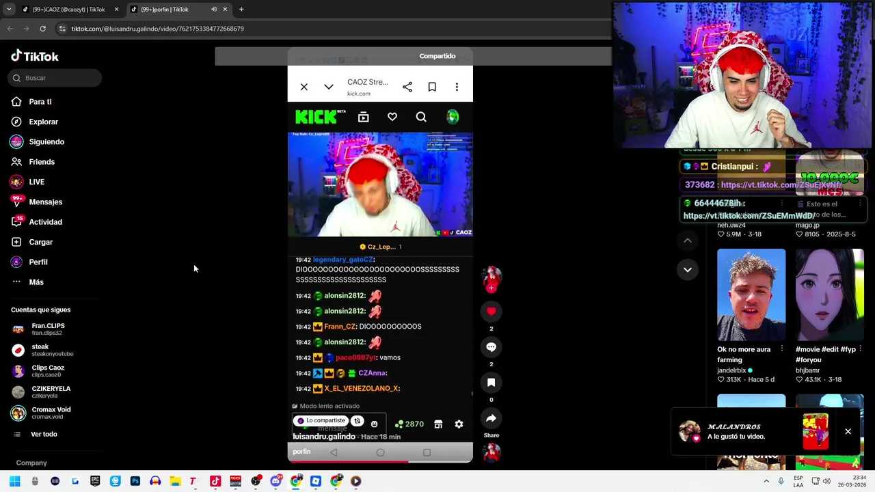Go back in browser history
875x492 pixels.
click(x=10, y=29)
